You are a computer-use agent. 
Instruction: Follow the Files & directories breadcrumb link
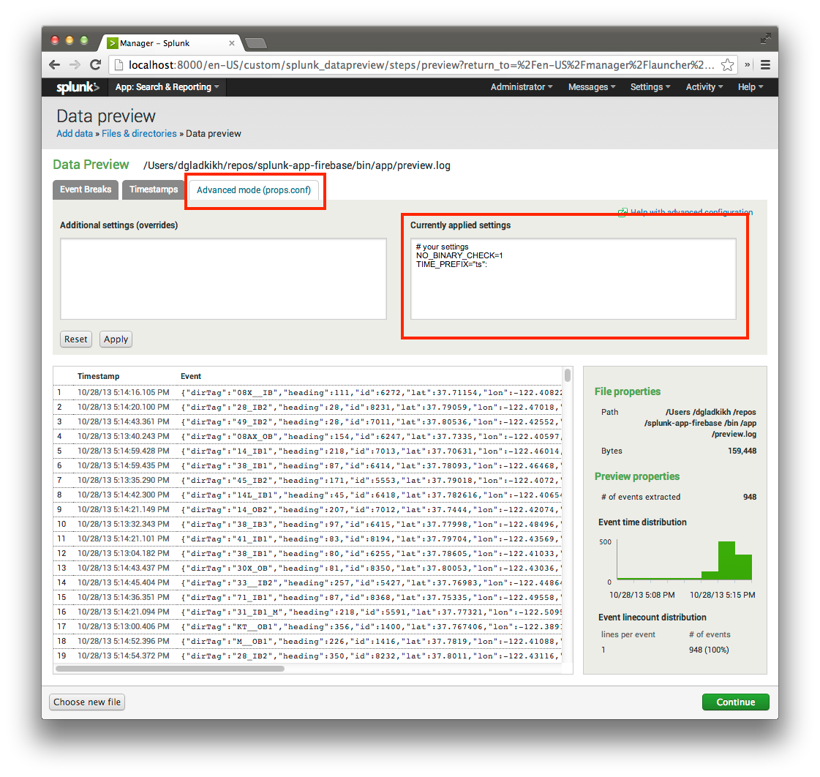pos(139,133)
